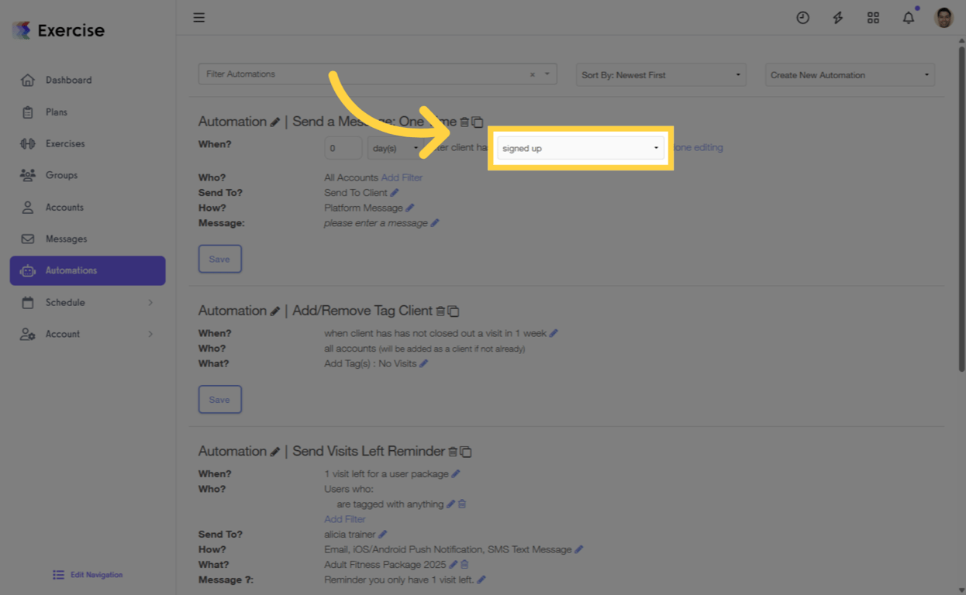Click Add Filter under 'are tagged with anything'

coord(345,519)
